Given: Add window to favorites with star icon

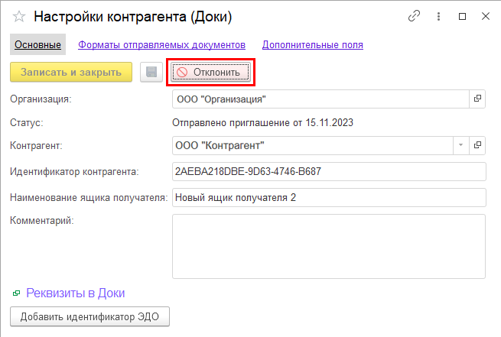Looking at the screenshot, I should pyautogui.click(x=19, y=16).
